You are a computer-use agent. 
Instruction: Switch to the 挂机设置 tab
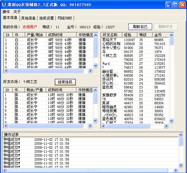46,18
